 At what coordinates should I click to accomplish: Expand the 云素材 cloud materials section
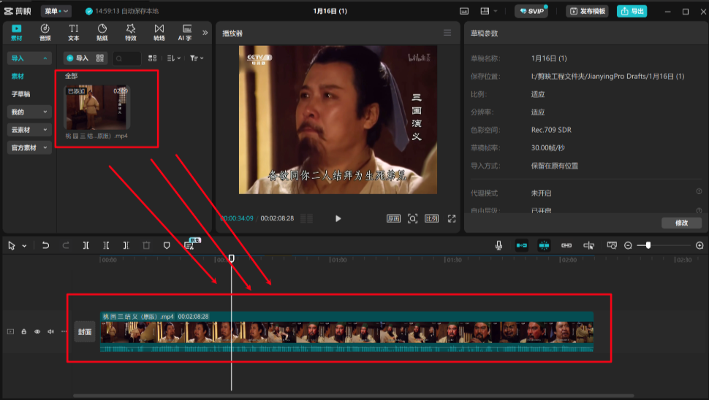(29, 130)
